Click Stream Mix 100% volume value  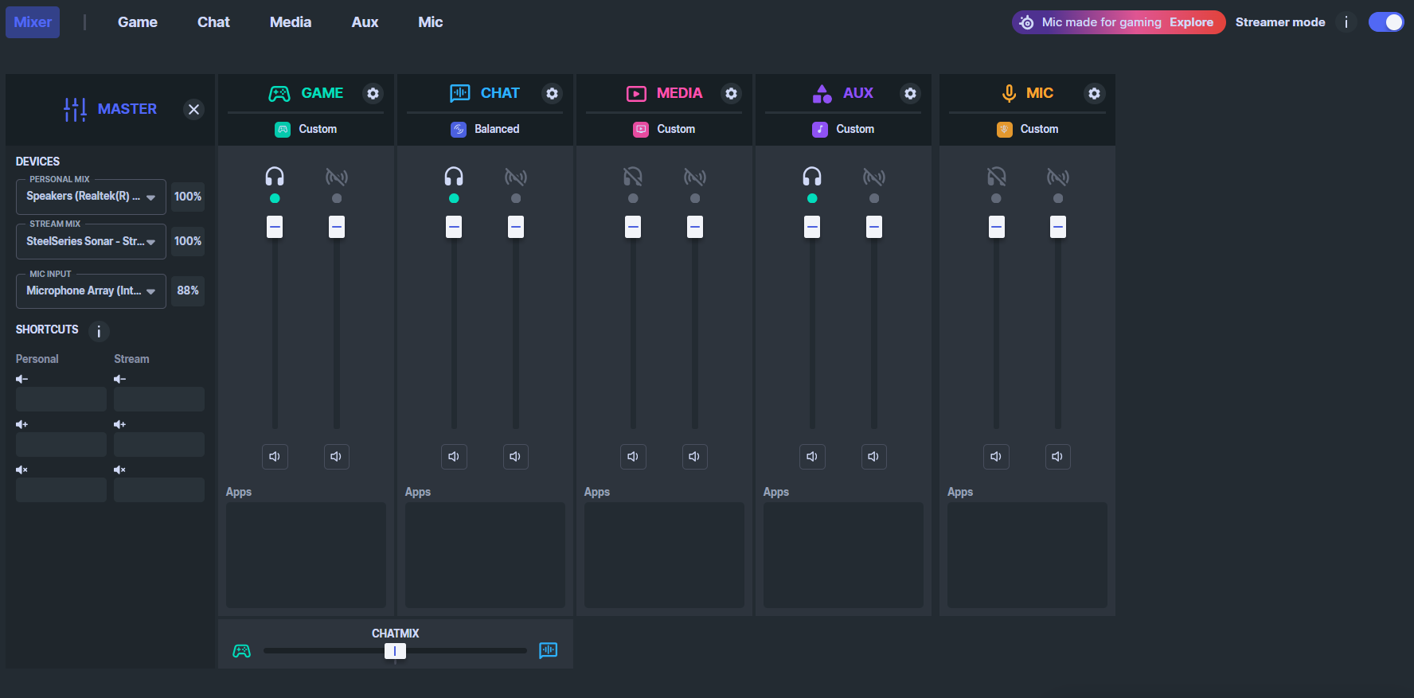188,241
